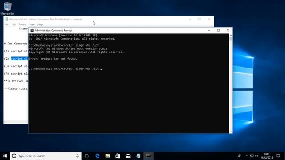Select the Command Prompt taskbar icon

[x=148, y=156]
